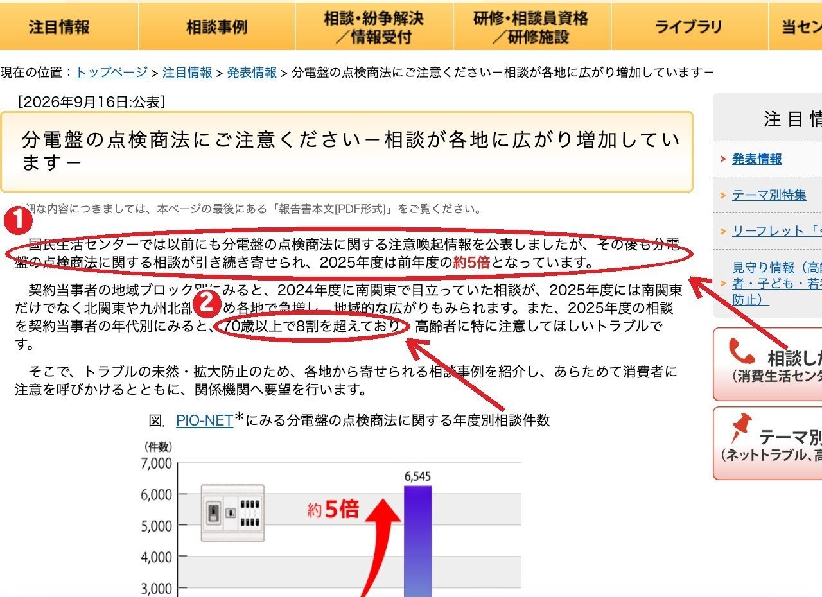Image resolution: width=822 pixels, height=597 pixels.
Task: Click the purple 6,545 bar in the chart
Action: [x=417, y=541]
